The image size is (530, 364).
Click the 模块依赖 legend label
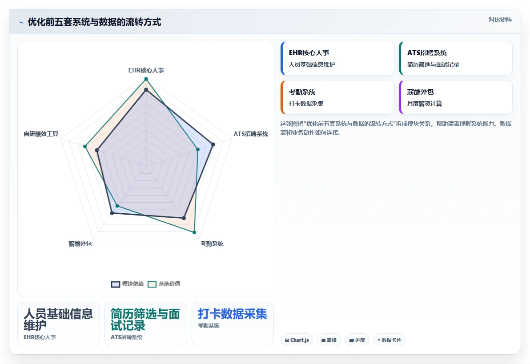(x=133, y=284)
